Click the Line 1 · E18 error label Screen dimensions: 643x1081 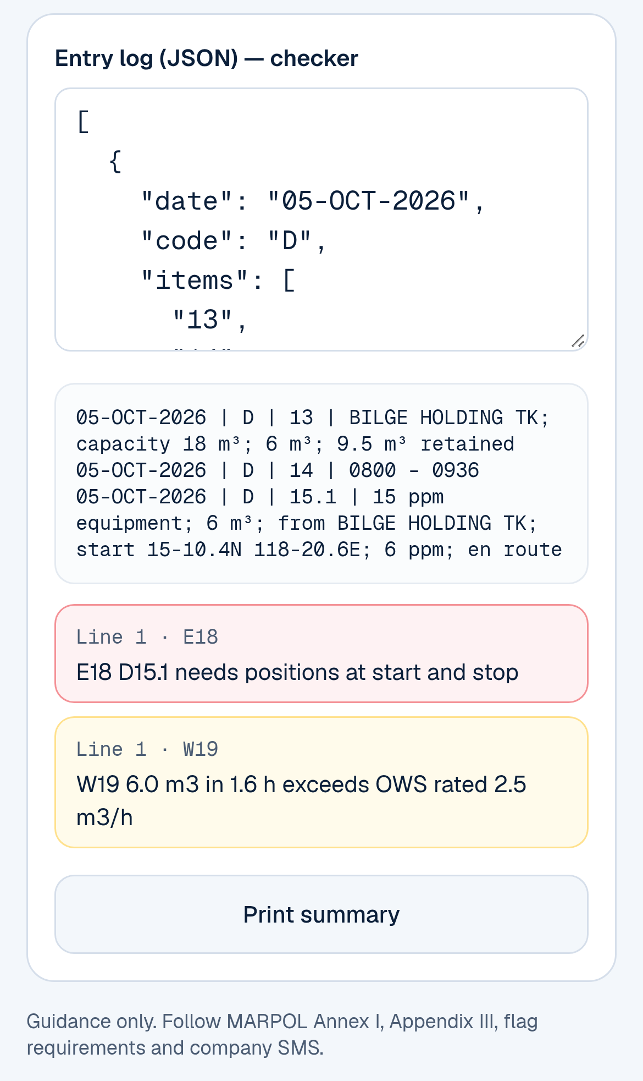click(147, 637)
